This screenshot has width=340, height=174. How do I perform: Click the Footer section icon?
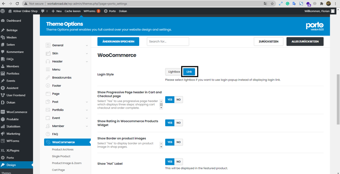coord(48,86)
